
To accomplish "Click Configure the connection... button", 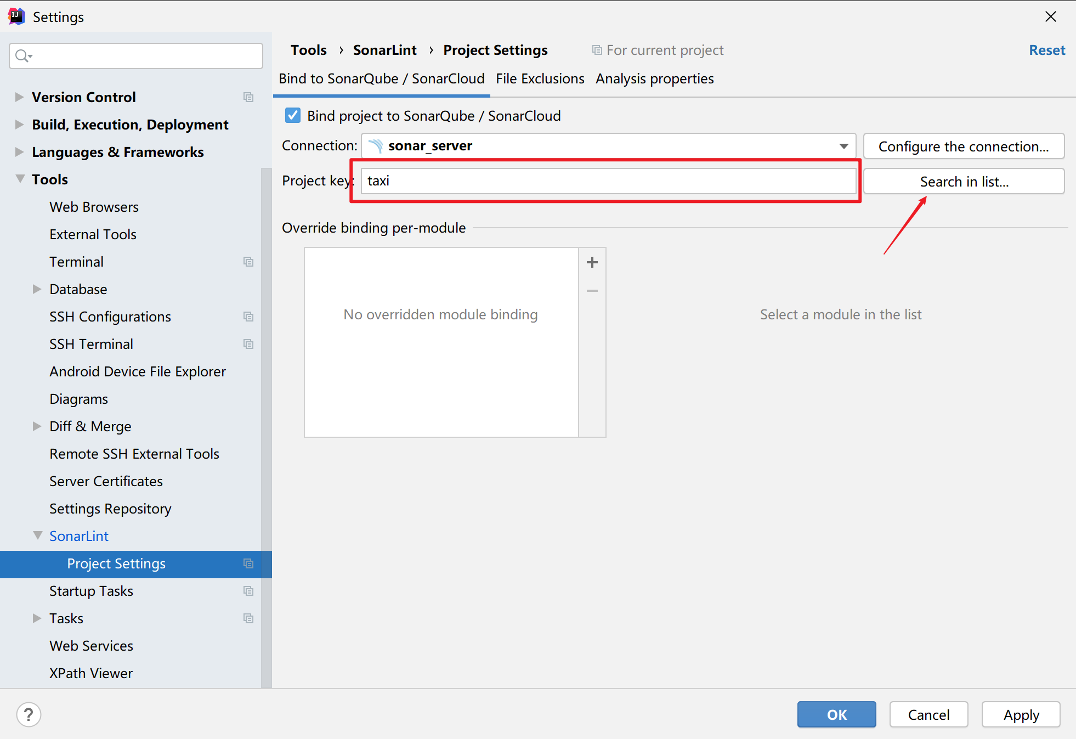I will [963, 146].
